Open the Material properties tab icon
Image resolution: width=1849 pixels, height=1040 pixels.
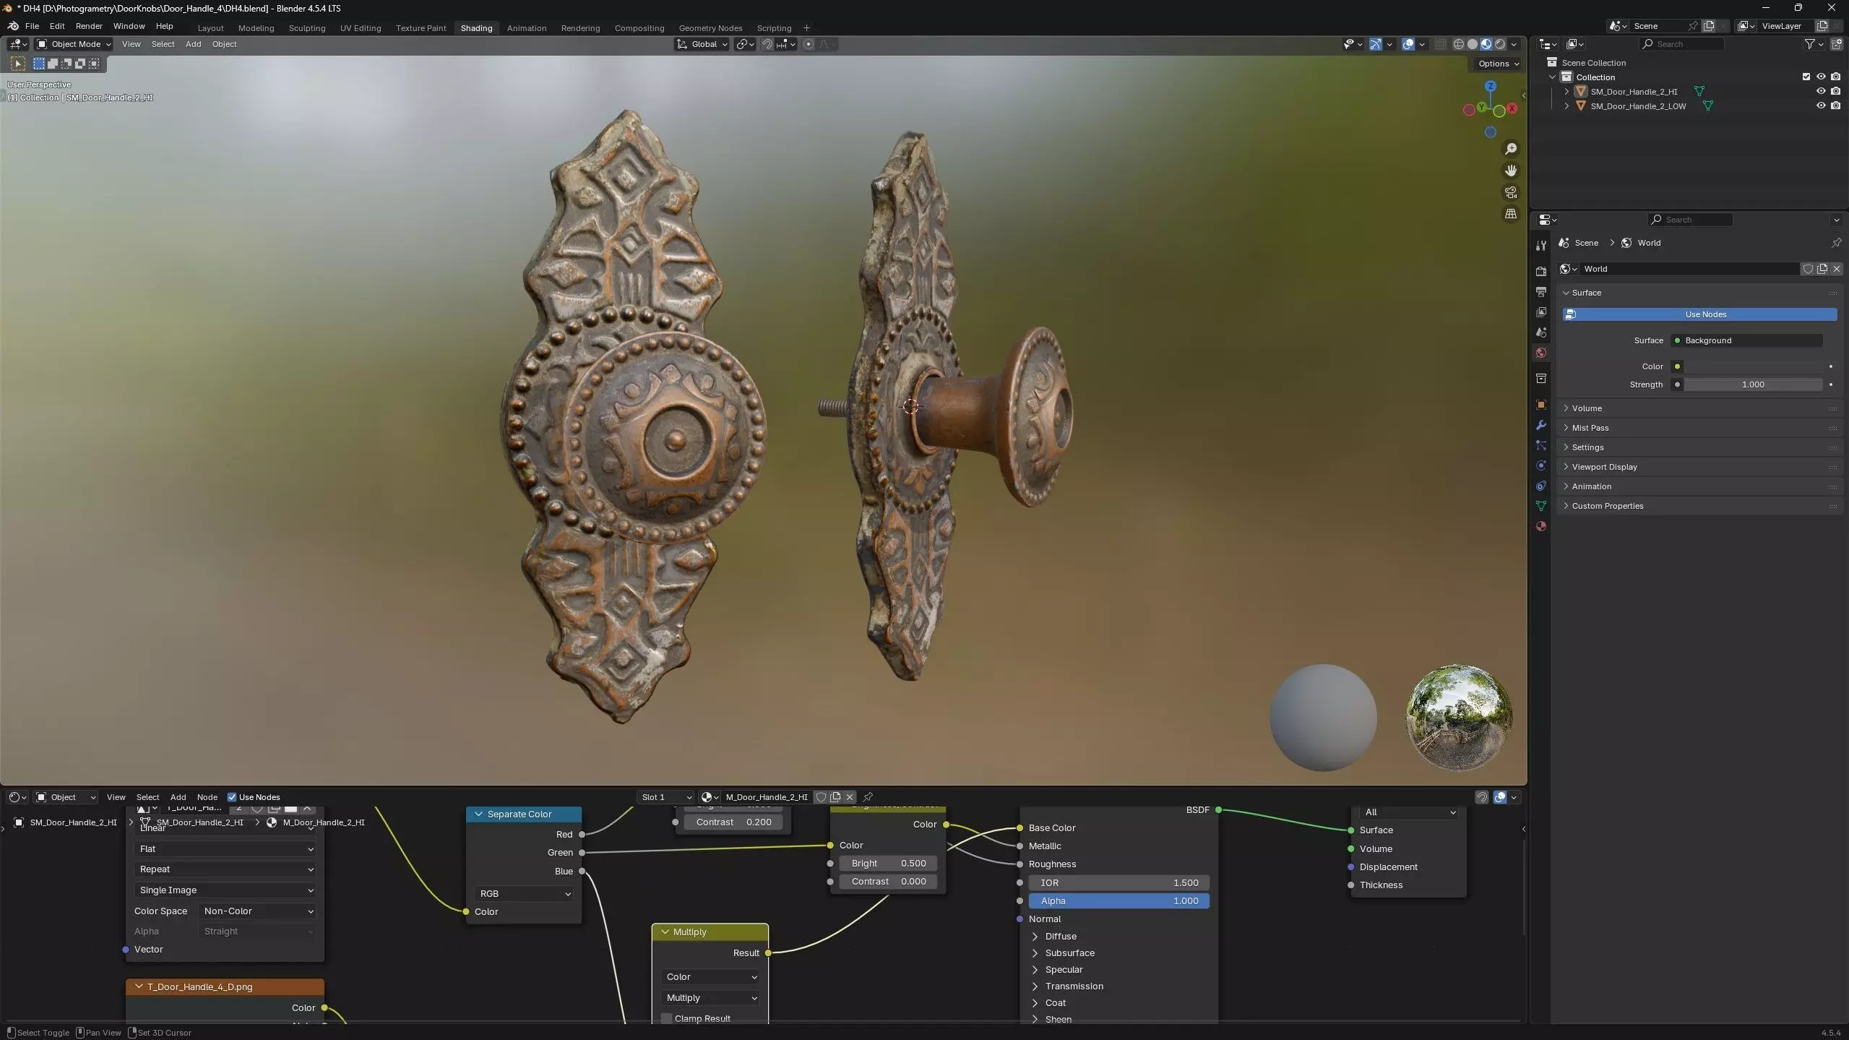point(1540,526)
